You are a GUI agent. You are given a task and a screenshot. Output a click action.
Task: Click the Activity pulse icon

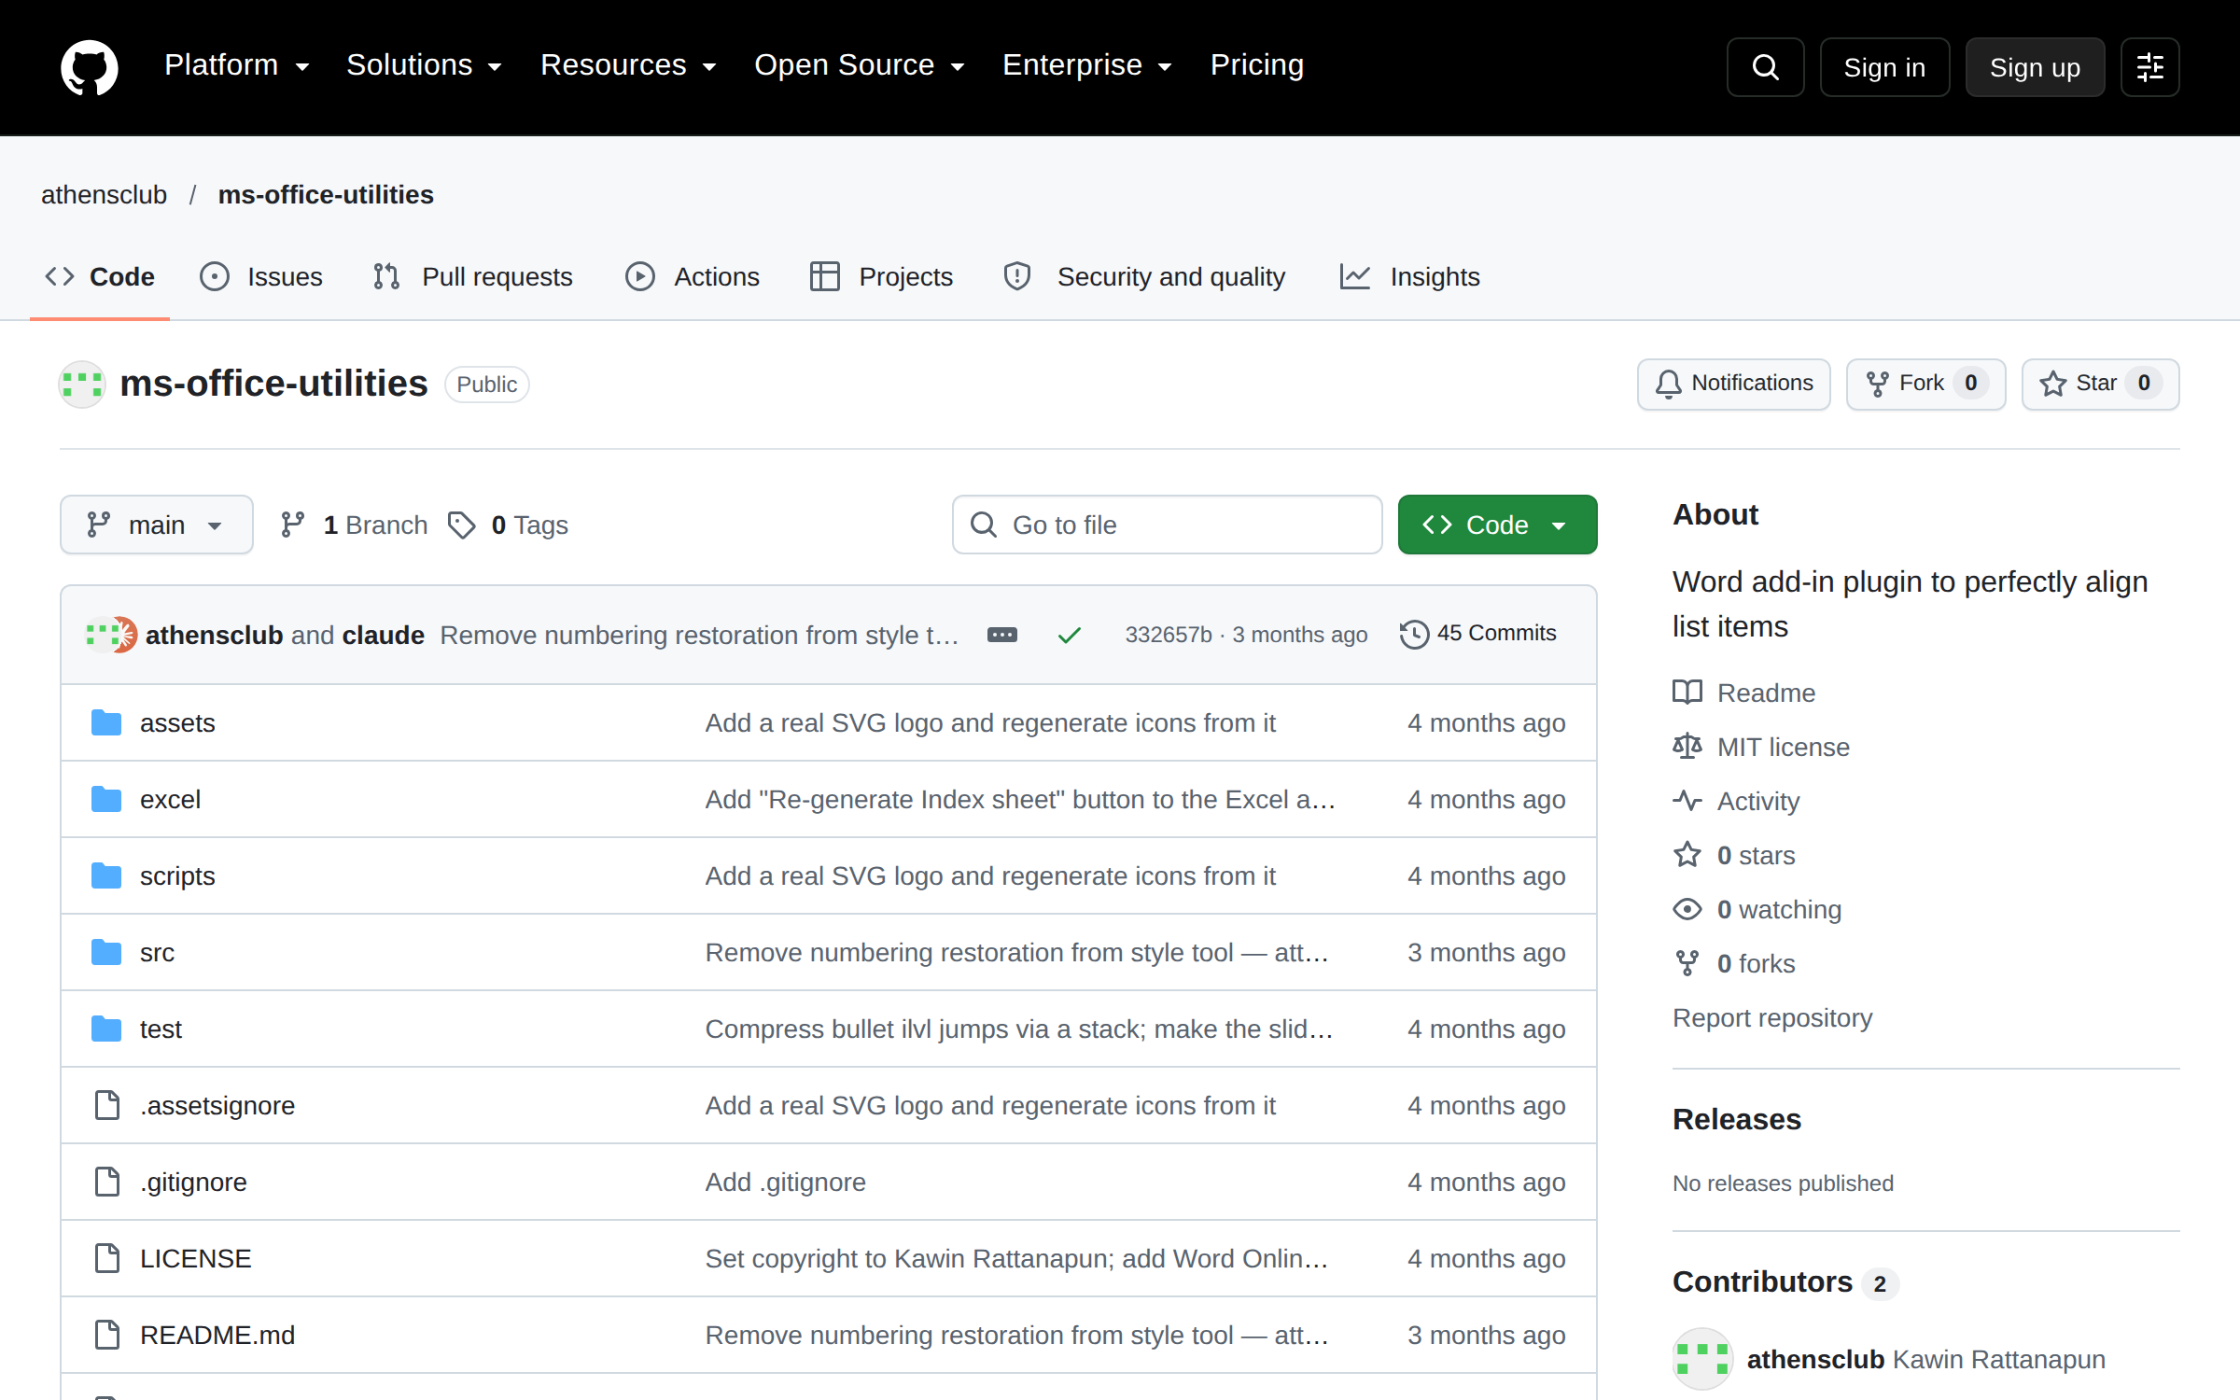[x=1687, y=801]
